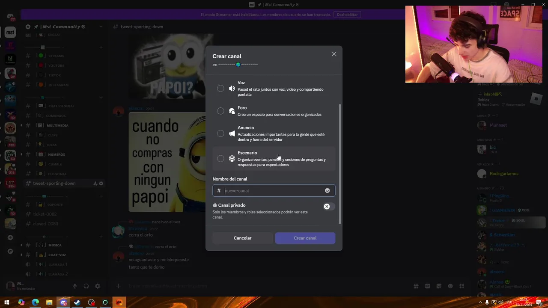The width and height of the screenshot is (548, 308).
Task: Add channel to the SOPORTE category
Action: [x=101, y=196]
